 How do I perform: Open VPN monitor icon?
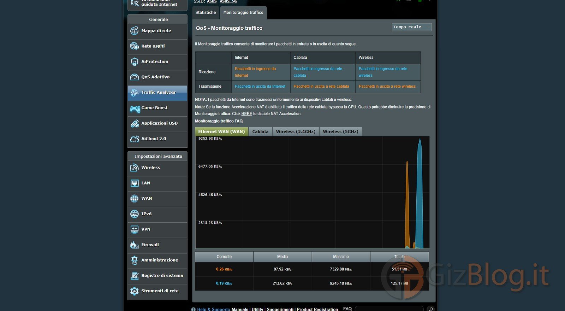point(135,229)
